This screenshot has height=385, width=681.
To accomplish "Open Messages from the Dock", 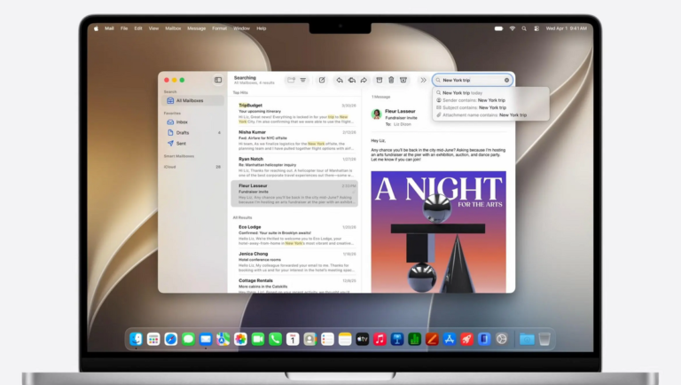I will (188, 339).
